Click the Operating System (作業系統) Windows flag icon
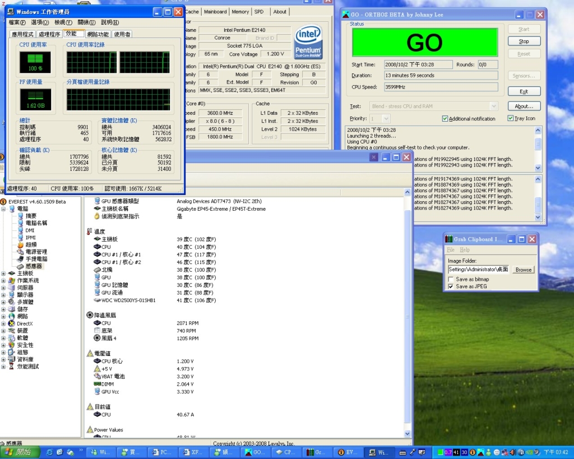The height and width of the screenshot is (459, 574). click(12, 280)
